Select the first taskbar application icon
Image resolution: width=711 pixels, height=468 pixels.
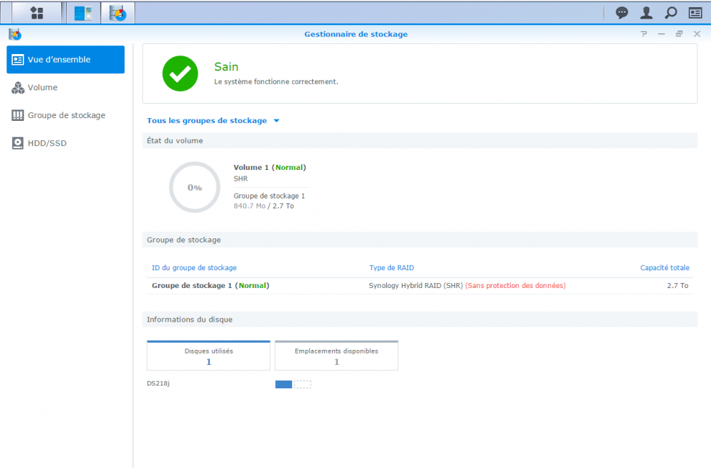pyautogui.click(x=83, y=13)
